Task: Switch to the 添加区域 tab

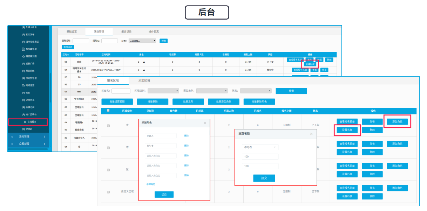Action: pos(144,80)
